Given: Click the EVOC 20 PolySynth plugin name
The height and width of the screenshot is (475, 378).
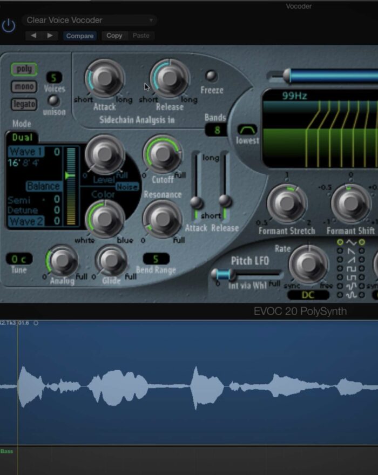Looking at the screenshot, I should [300, 311].
